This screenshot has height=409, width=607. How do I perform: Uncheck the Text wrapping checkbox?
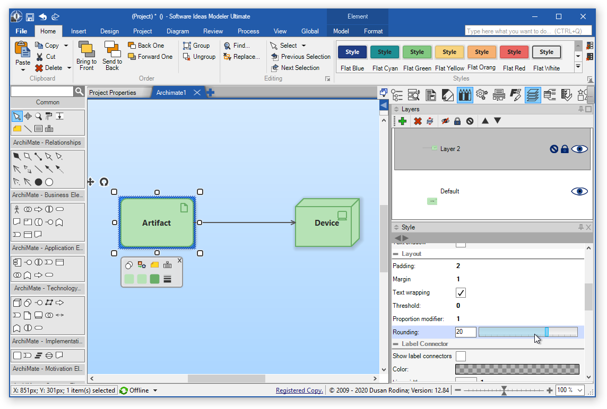(x=461, y=292)
